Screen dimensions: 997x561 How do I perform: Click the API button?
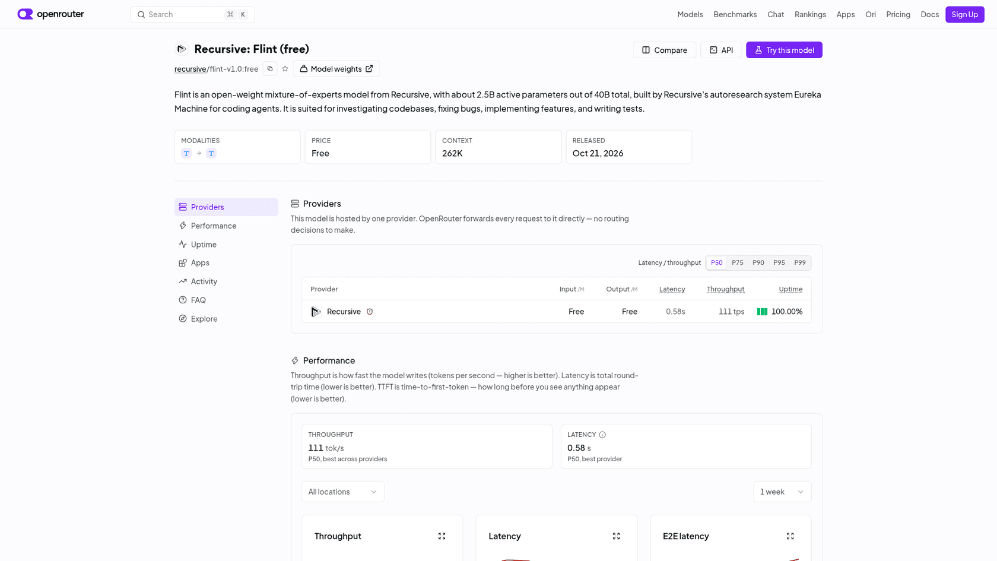tap(721, 50)
